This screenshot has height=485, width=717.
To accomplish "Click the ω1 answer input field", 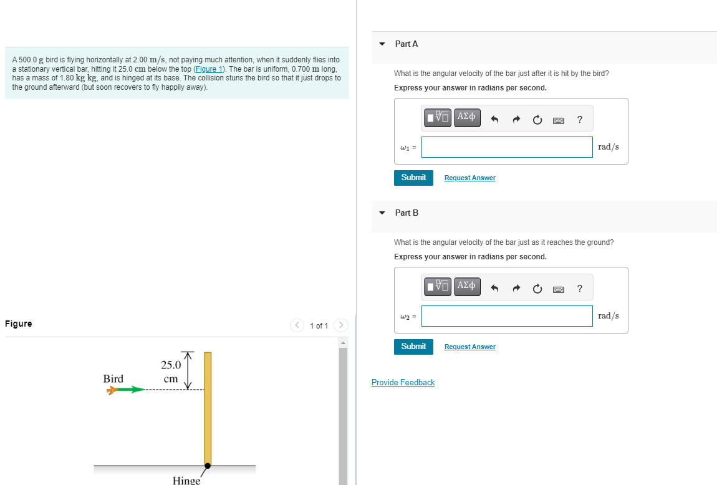I will pos(507,147).
